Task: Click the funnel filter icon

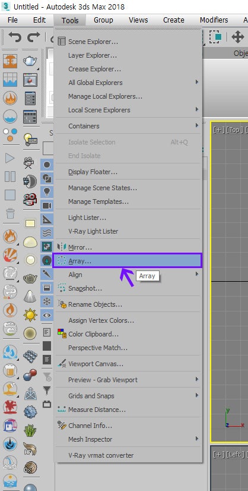Action: point(47,390)
